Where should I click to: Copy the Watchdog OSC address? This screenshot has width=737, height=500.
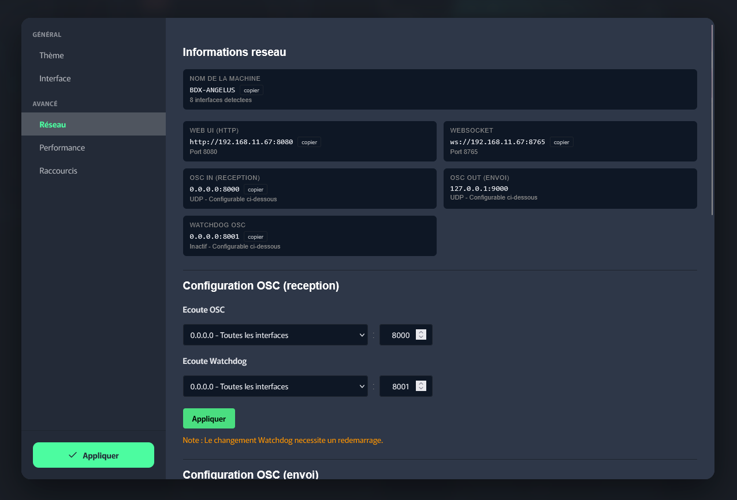[x=255, y=236]
